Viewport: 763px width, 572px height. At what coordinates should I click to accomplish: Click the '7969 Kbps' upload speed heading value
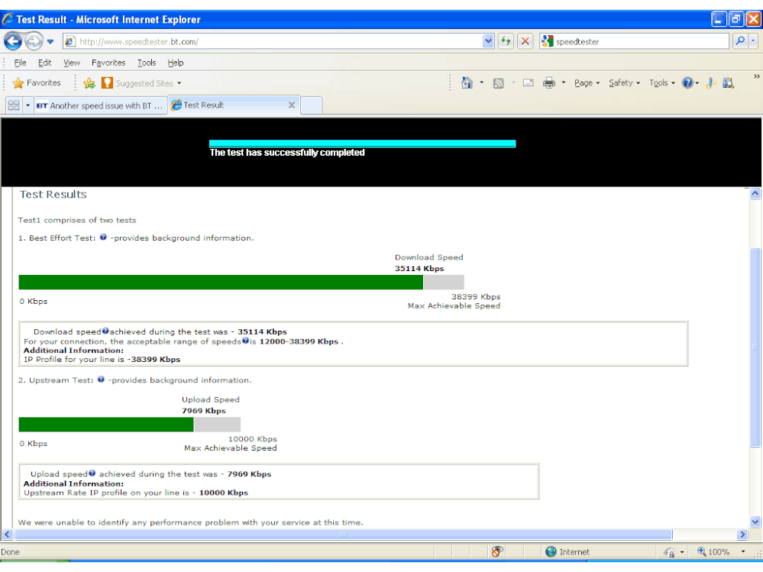tap(204, 411)
